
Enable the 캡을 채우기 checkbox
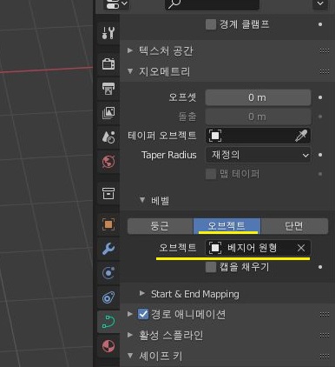[211, 267]
